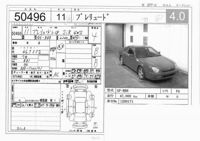Screen dimensions: 200x141
Task: Select the circled AW option
Action: pyautogui.click(x=86, y=70)
